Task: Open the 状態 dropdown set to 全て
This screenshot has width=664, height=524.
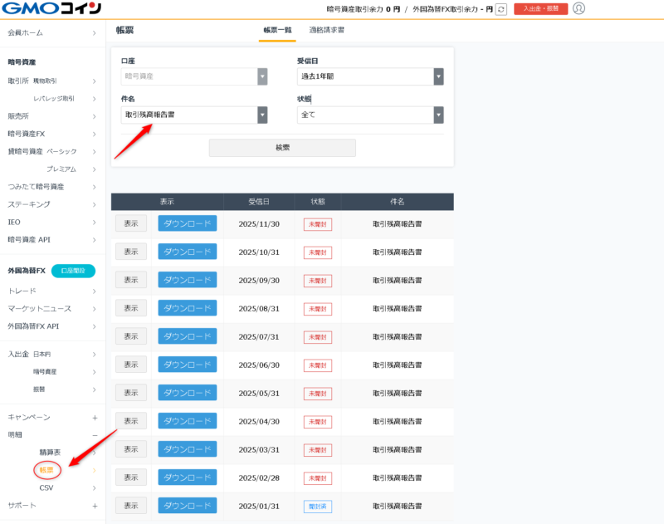Action: pyautogui.click(x=369, y=115)
